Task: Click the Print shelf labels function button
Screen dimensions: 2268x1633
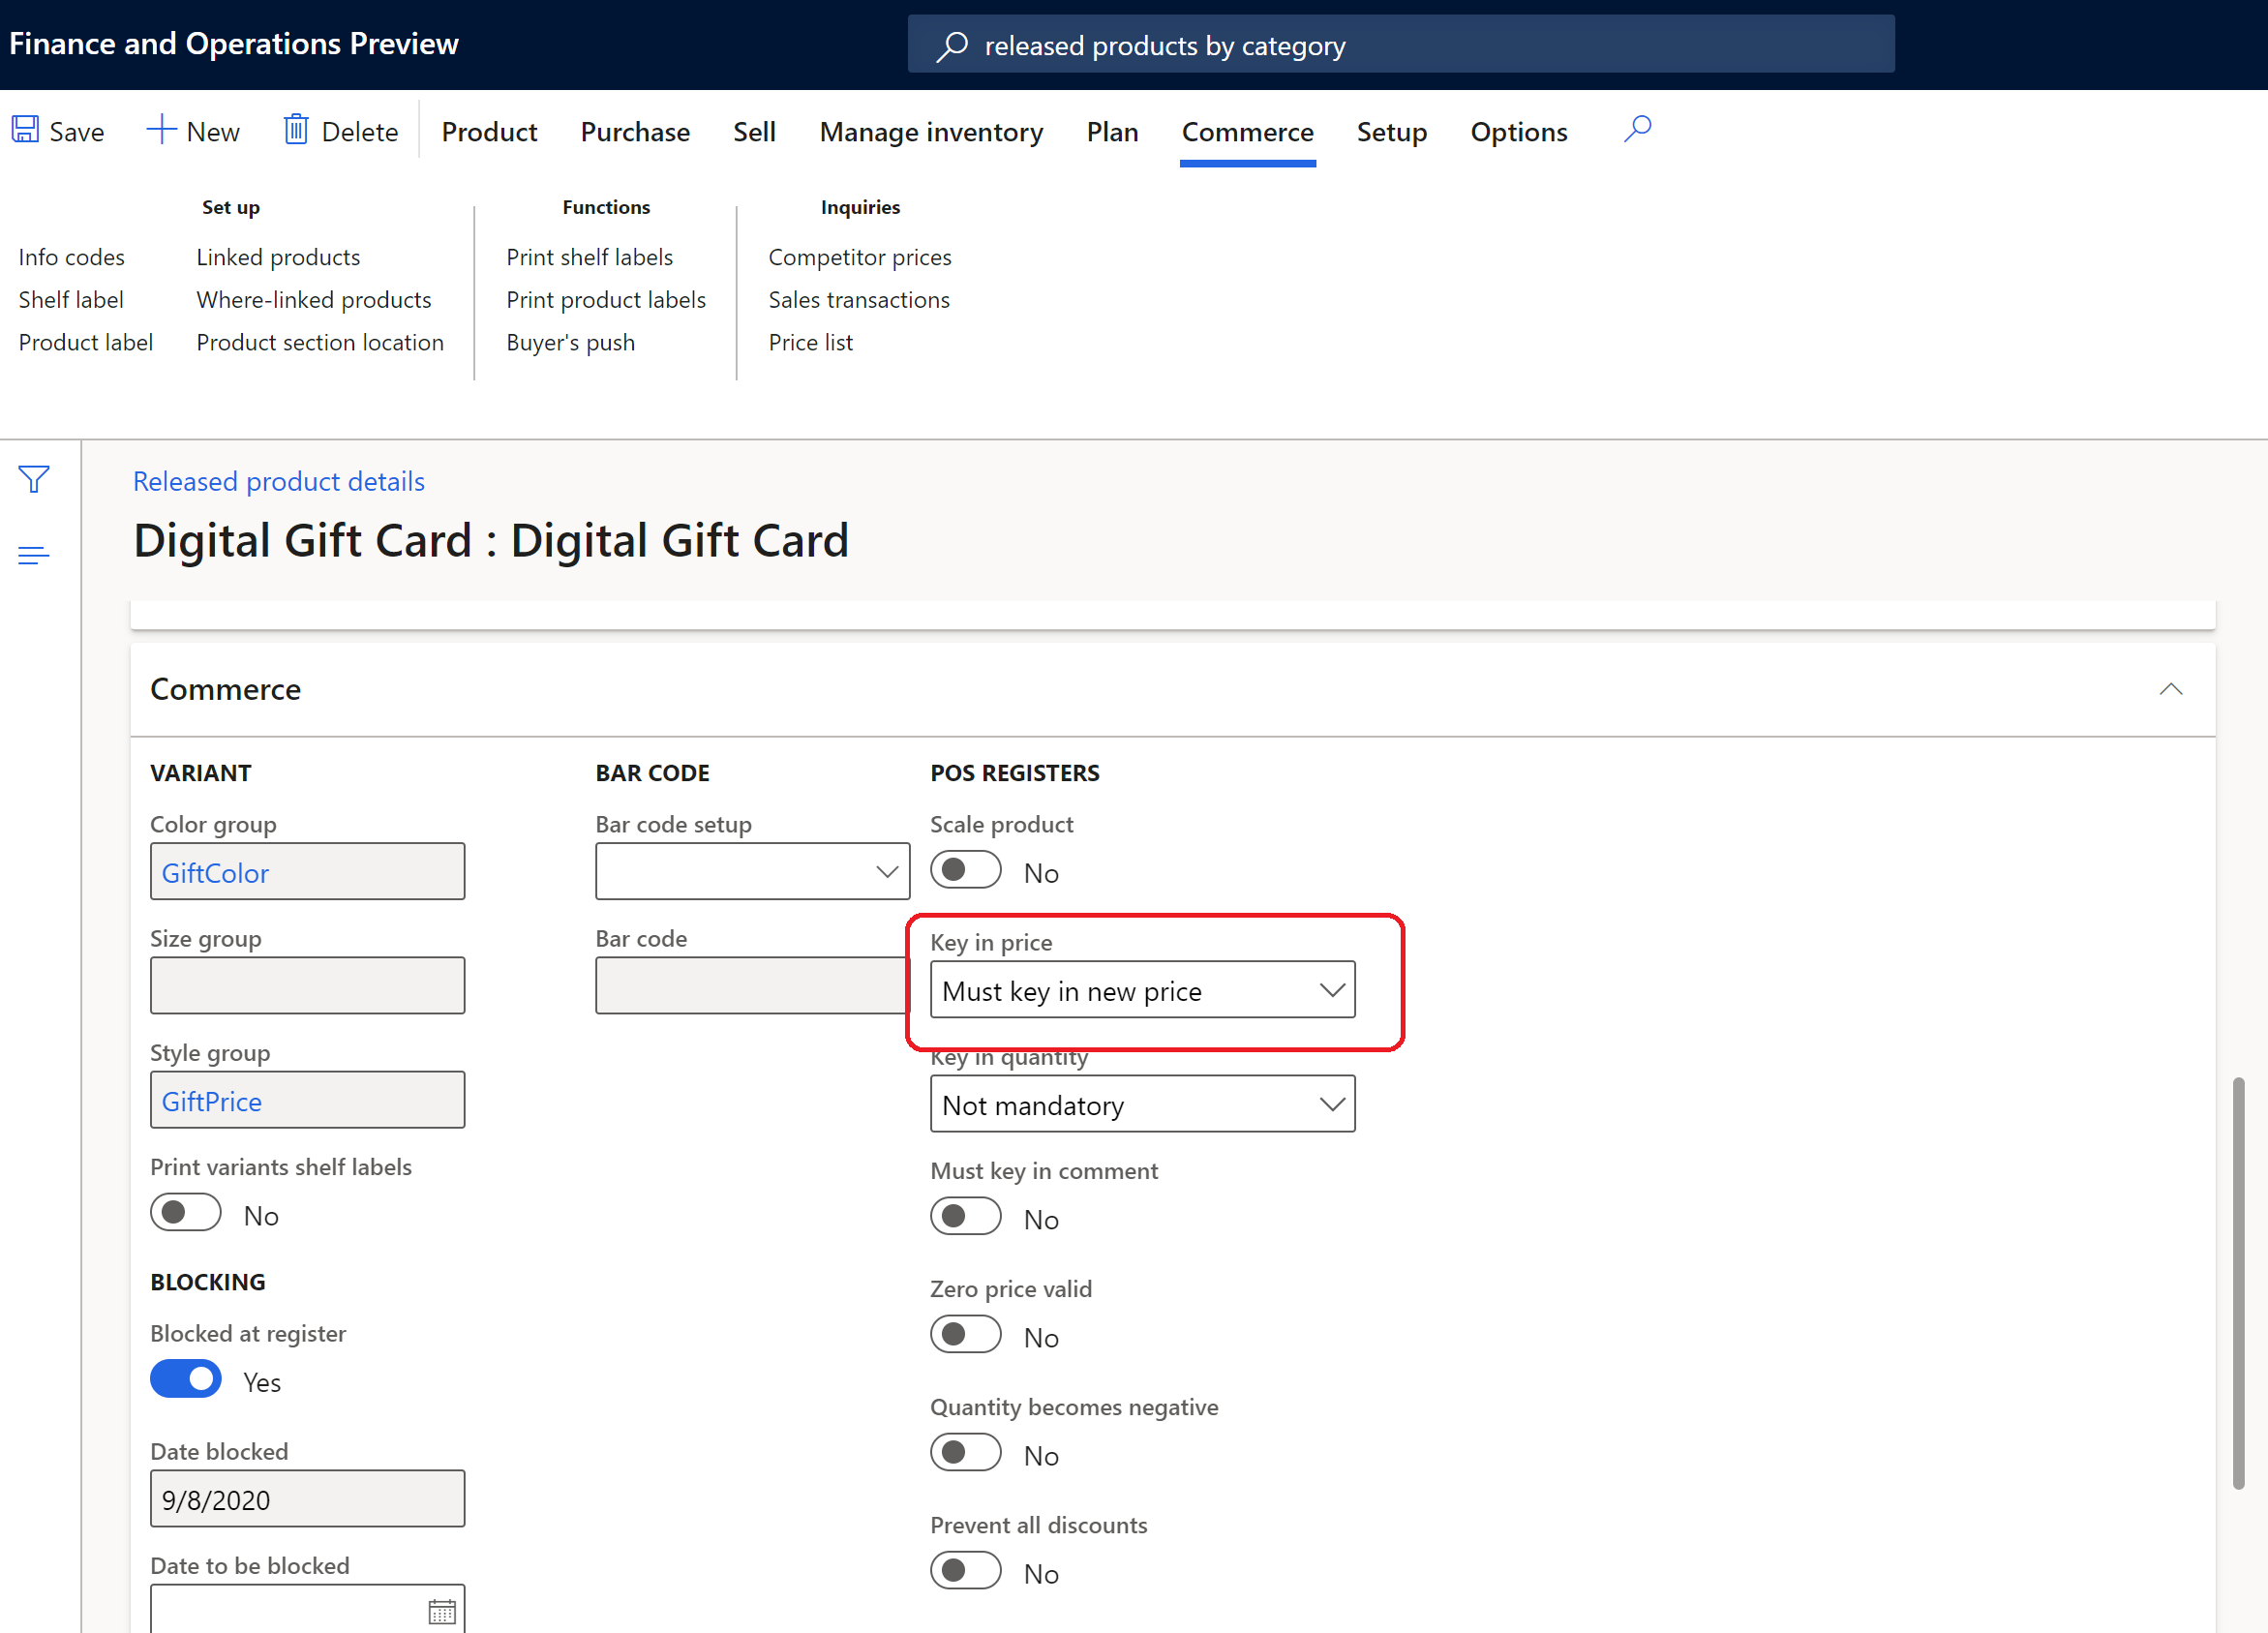Action: (x=590, y=257)
